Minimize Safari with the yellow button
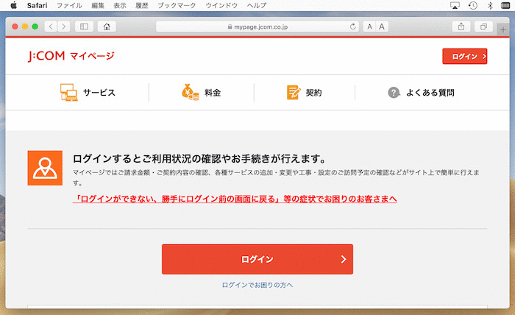 coord(25,26)
